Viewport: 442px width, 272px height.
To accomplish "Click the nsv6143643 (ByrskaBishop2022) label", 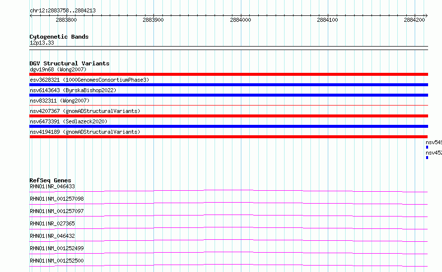I will point(73,90).
